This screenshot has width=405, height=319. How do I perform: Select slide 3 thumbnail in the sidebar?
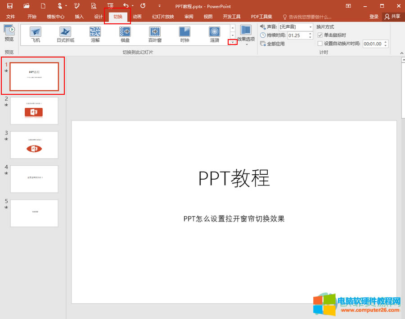[x=34, y=145]
